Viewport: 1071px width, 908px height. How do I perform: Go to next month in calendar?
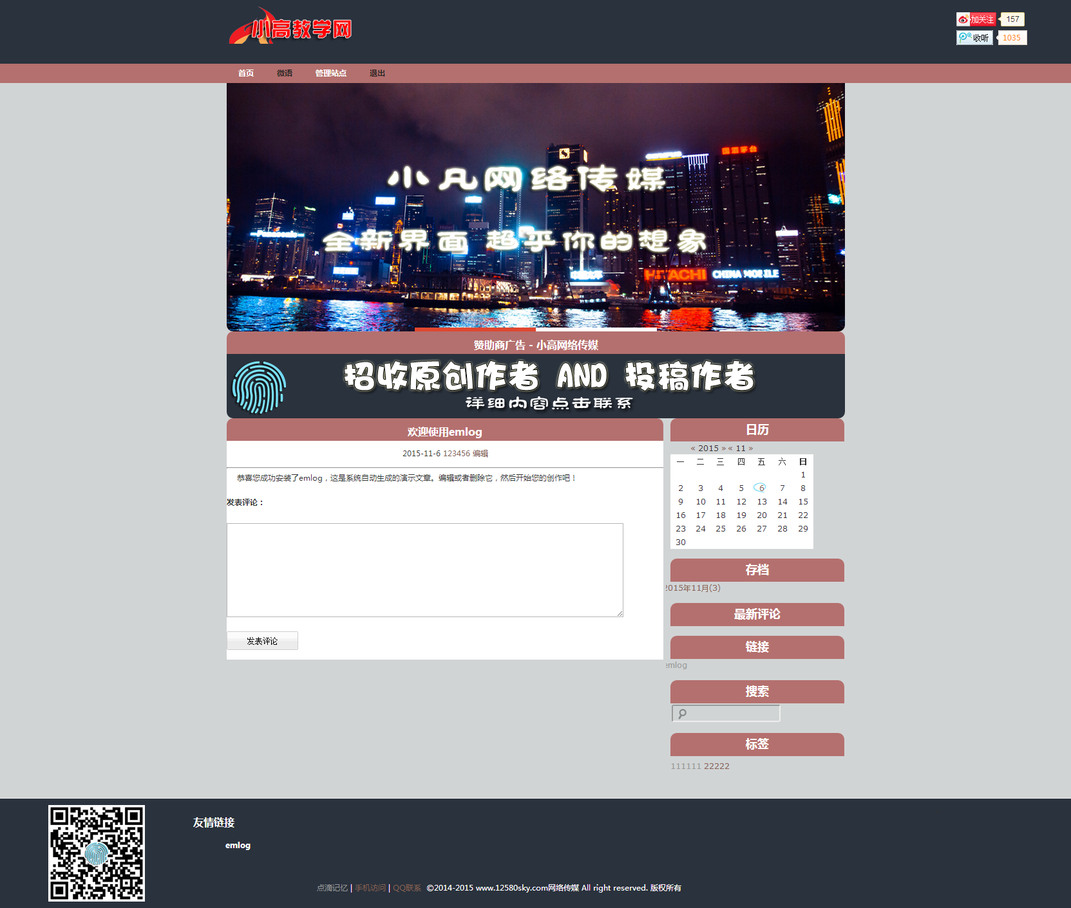pos(751,449)
